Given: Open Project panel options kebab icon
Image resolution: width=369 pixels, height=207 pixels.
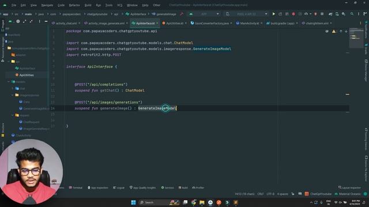Looking at the screenshot, I should 39,21.
